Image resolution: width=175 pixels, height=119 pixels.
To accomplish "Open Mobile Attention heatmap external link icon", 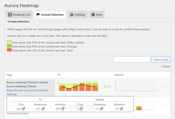I will coord(121,109).
